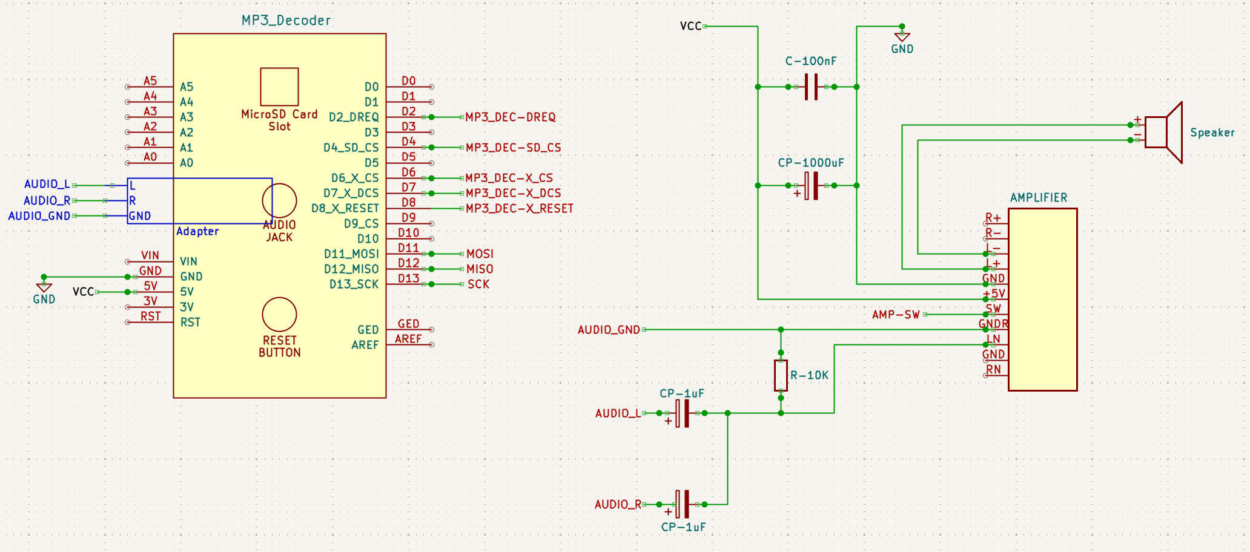Select the MISO net label
The image size is (1250, 552).
[480, 269]
